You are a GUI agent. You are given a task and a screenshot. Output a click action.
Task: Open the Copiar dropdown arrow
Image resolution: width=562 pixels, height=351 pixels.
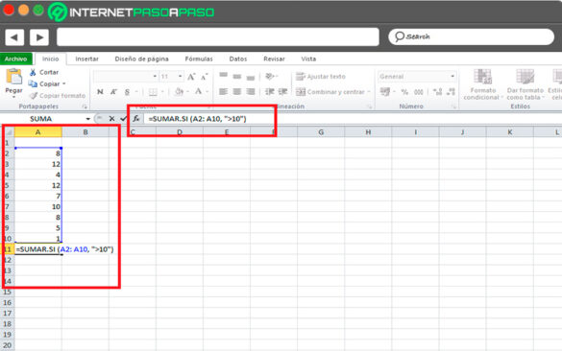(x=64, y=84)
